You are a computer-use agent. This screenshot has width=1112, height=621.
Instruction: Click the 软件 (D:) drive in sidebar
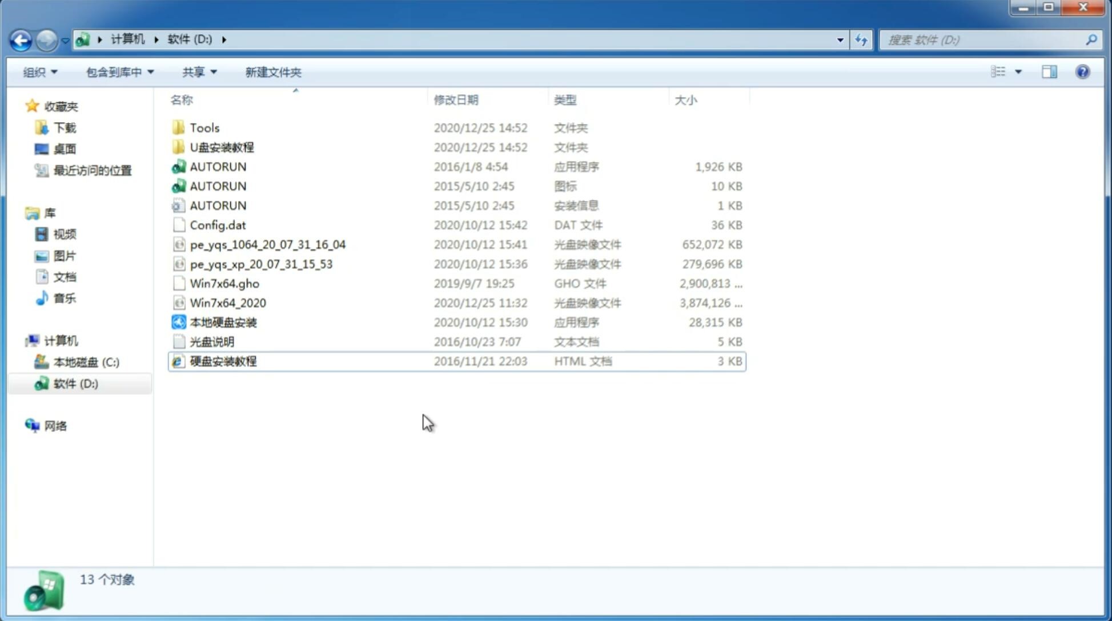[75, 383]
